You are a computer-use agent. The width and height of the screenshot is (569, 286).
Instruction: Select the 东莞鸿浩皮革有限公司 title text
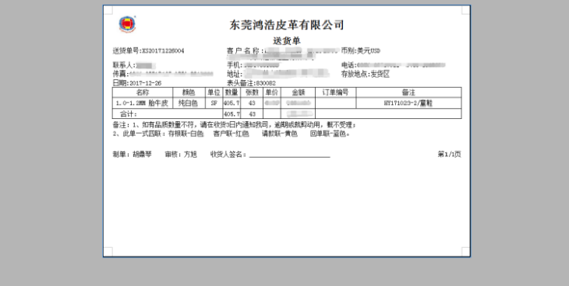(286, 25)
